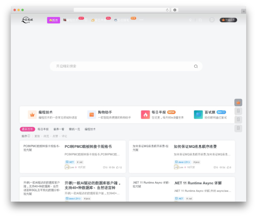
Task: Open the 每日早报 nav menu item
Action: pos(99,20)
